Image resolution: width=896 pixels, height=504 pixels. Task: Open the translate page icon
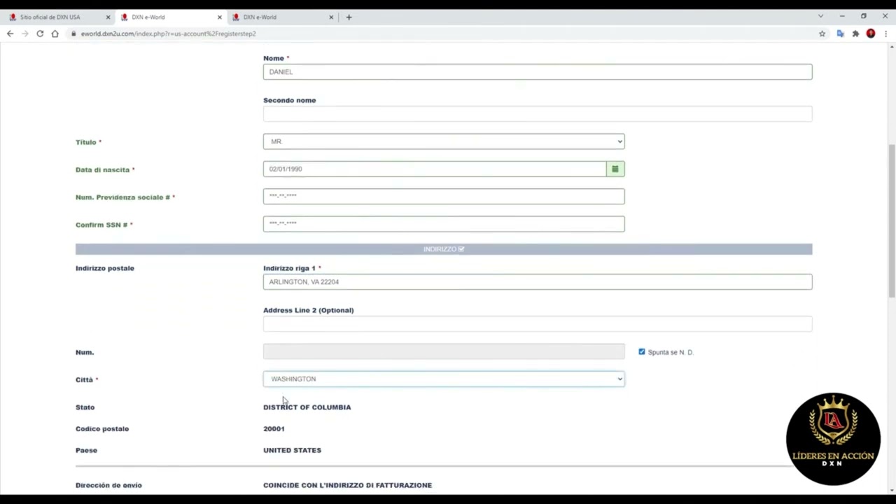[x=840, y=34]
